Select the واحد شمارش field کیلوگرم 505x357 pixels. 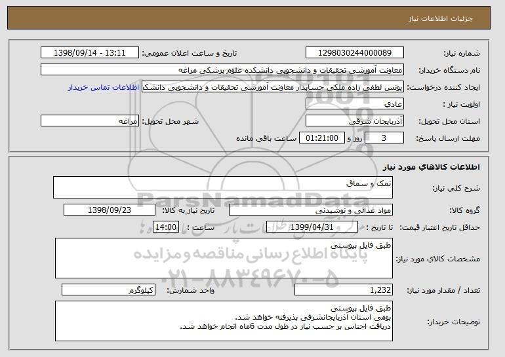[108, 290]
